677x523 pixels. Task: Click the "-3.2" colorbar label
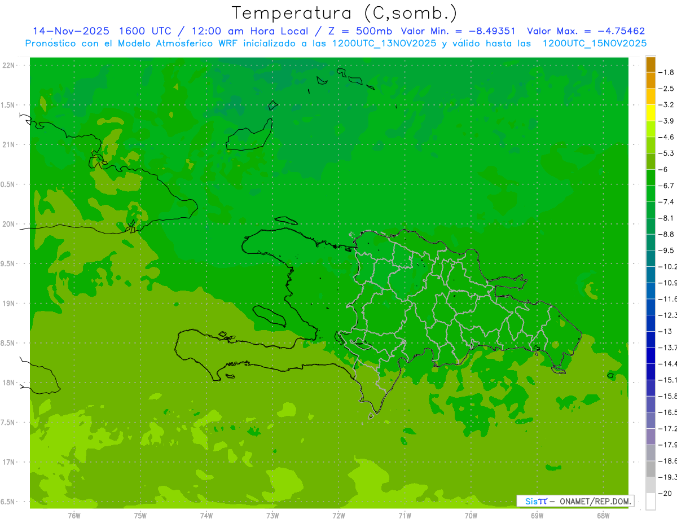pyautogui.click(x=667, y=105)
